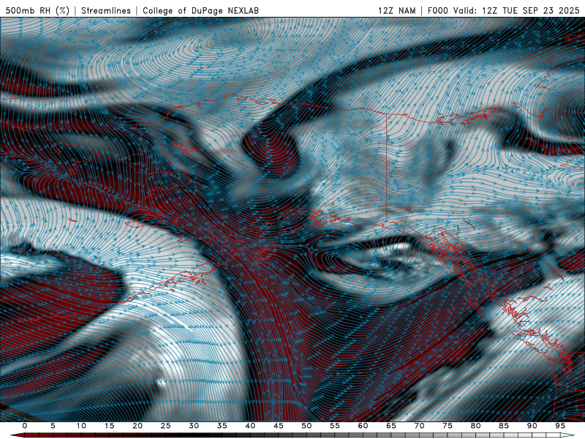The width and height of the screenshot is (585, 439).
Task: Click the color scale label "95"
Action: point(560,426)
